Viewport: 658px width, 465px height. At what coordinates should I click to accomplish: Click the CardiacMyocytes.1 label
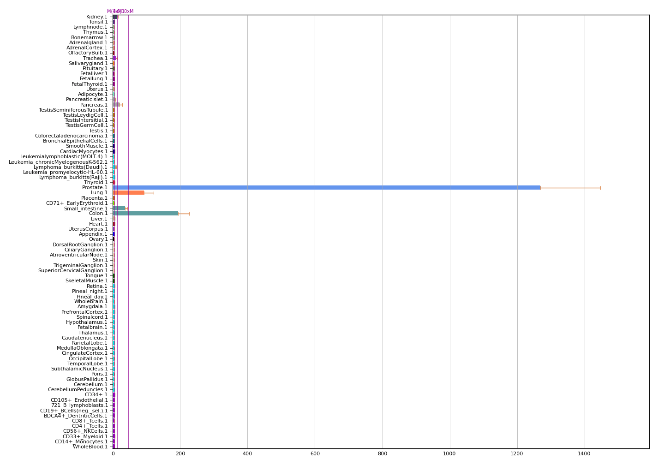[x=84, y=151]
